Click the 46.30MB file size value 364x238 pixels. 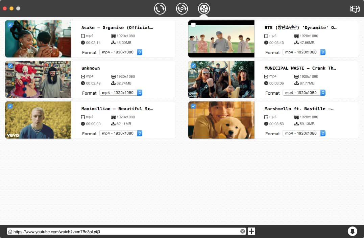(x=124, y=43)
